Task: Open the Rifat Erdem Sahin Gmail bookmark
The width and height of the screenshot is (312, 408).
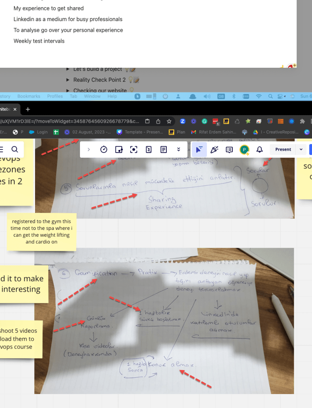Action: (214, 132)
